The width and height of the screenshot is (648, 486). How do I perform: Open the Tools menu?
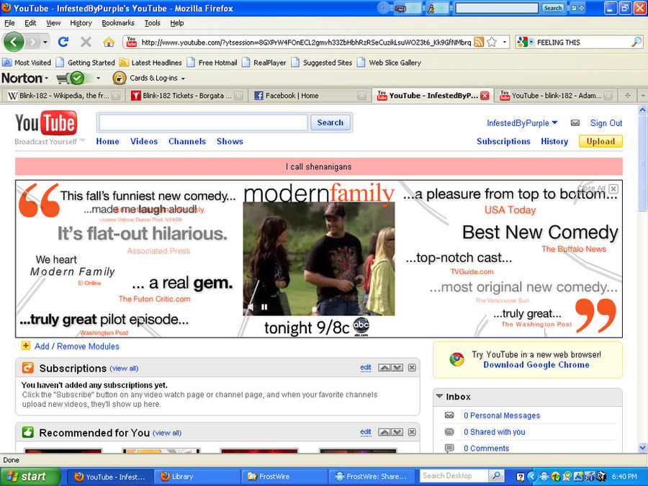tap(152, 23)
